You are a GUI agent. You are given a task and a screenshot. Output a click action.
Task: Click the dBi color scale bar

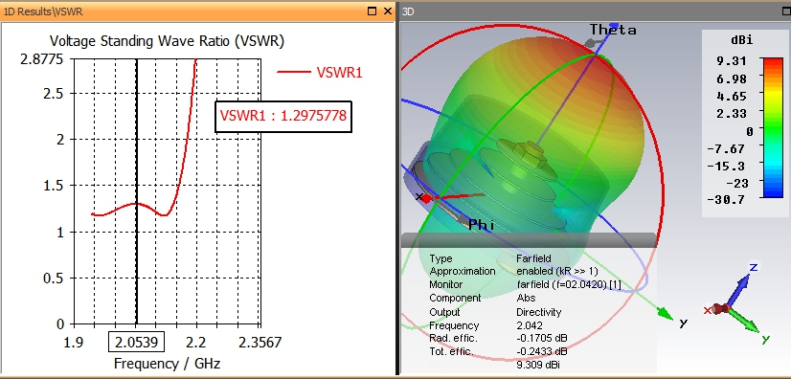click(x=773, y=127)
